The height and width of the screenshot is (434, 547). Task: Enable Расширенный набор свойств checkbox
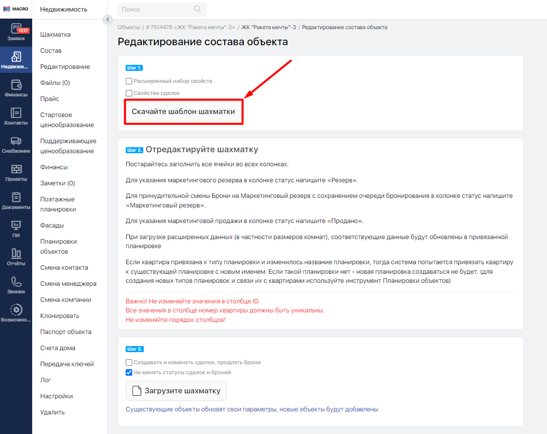point(129,81)
